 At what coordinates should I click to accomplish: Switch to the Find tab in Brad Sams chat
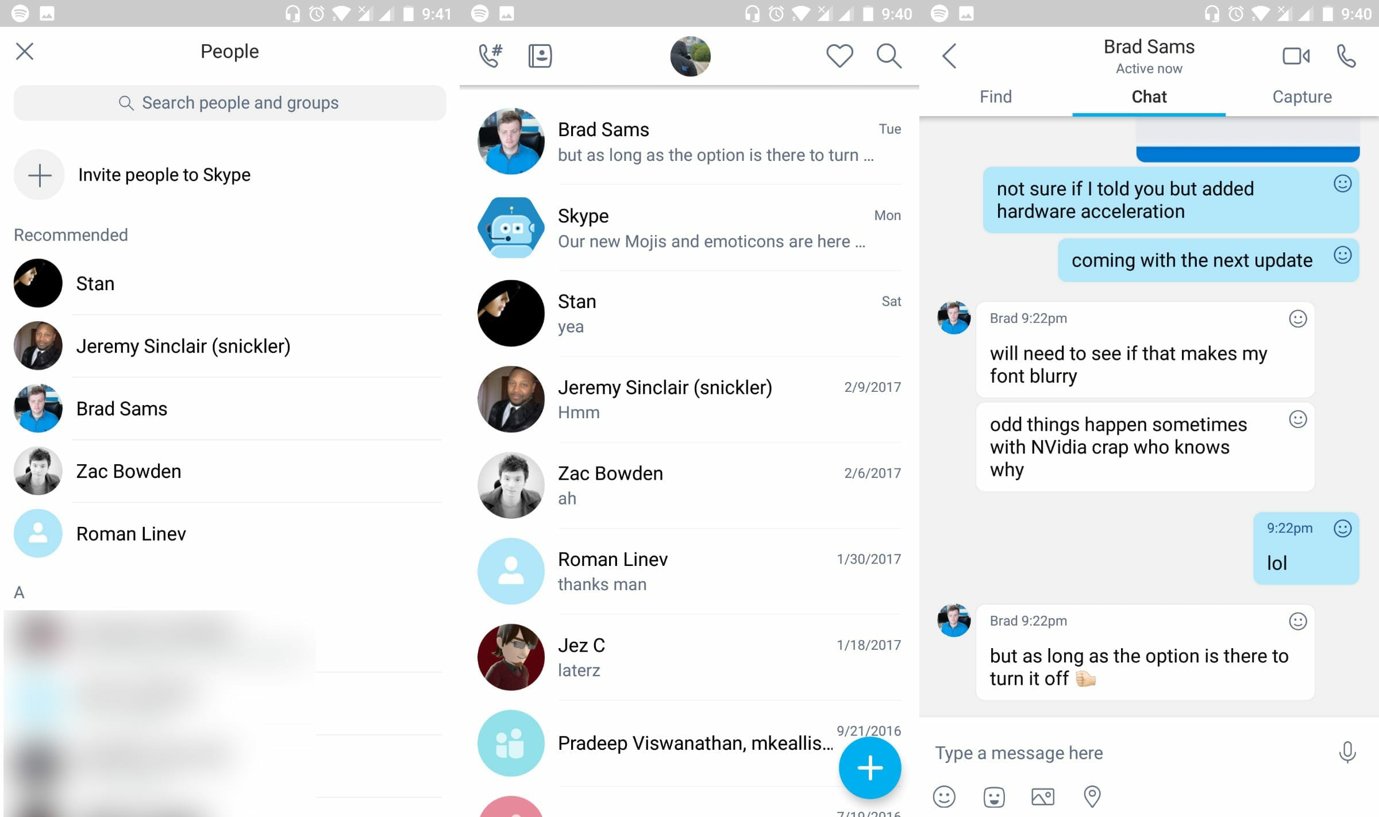coord(996,97)
